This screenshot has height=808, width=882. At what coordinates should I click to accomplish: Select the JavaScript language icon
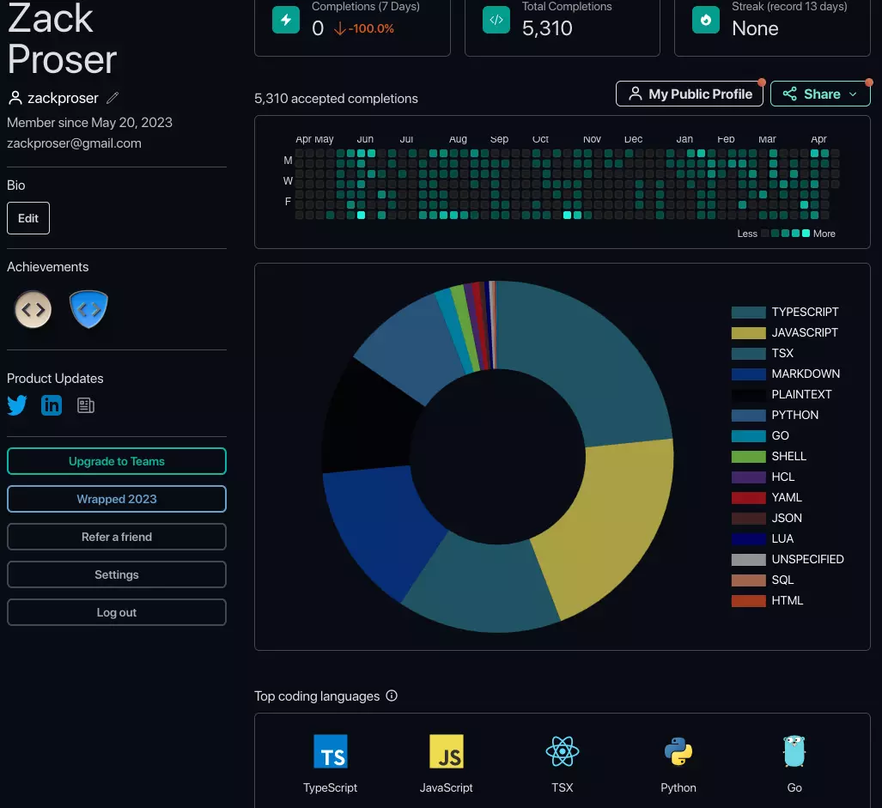coord(446,751)
